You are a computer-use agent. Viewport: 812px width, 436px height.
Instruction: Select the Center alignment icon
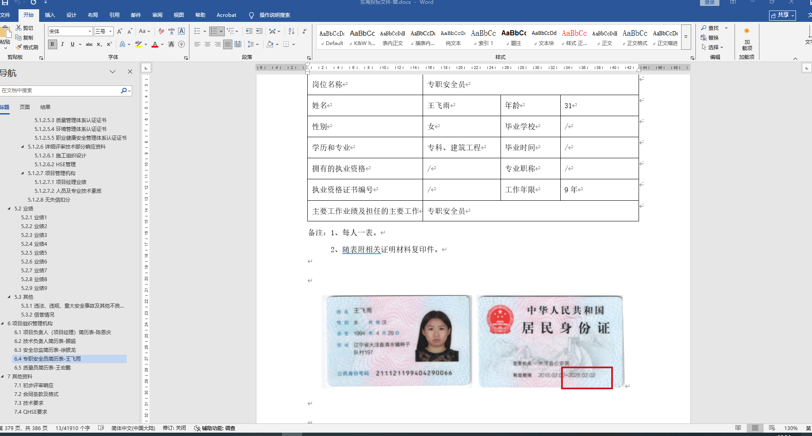tap(208, 44)
